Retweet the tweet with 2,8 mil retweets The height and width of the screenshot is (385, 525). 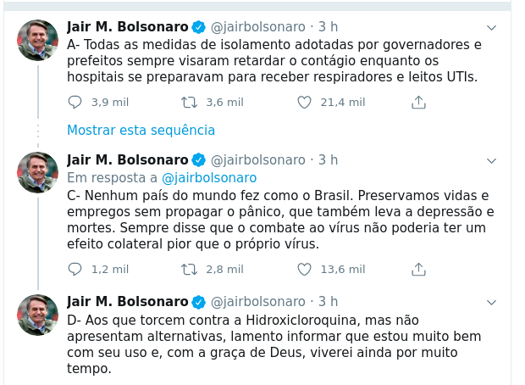[190, 270]
